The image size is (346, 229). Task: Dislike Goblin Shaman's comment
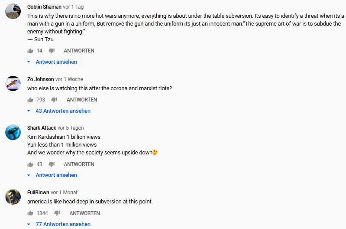[x=52, y=51]
